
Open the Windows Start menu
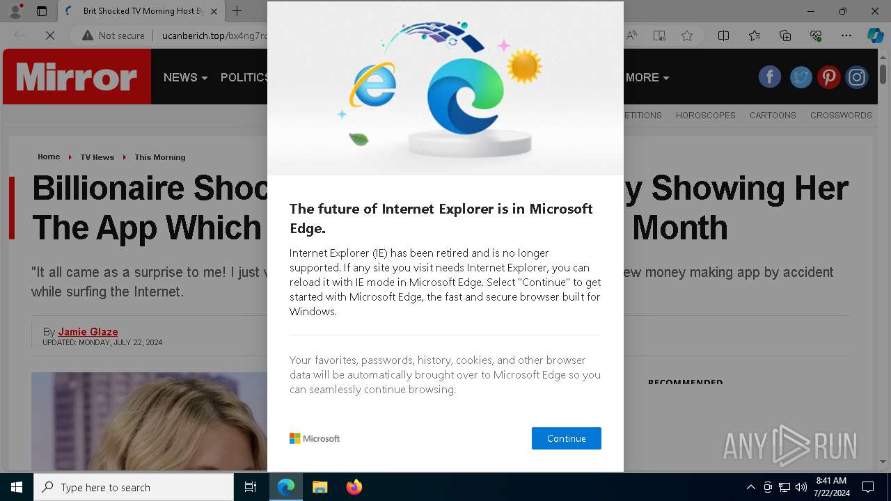(17, 487)
